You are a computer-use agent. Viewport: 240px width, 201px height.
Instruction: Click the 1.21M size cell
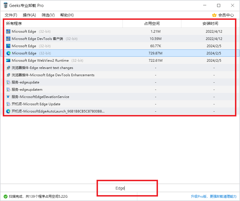click(x=155, y=31)
